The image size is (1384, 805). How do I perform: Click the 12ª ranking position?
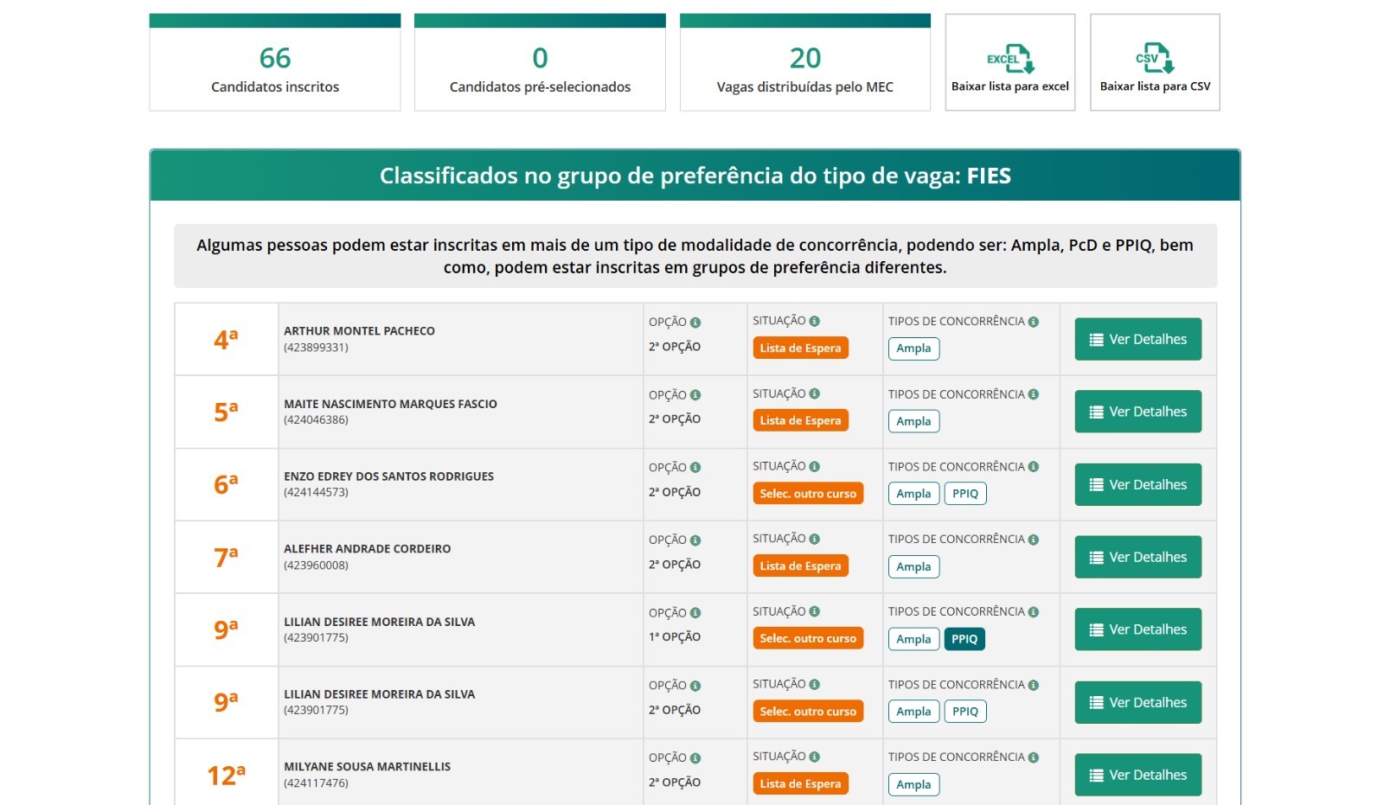[x=226, y=775]
